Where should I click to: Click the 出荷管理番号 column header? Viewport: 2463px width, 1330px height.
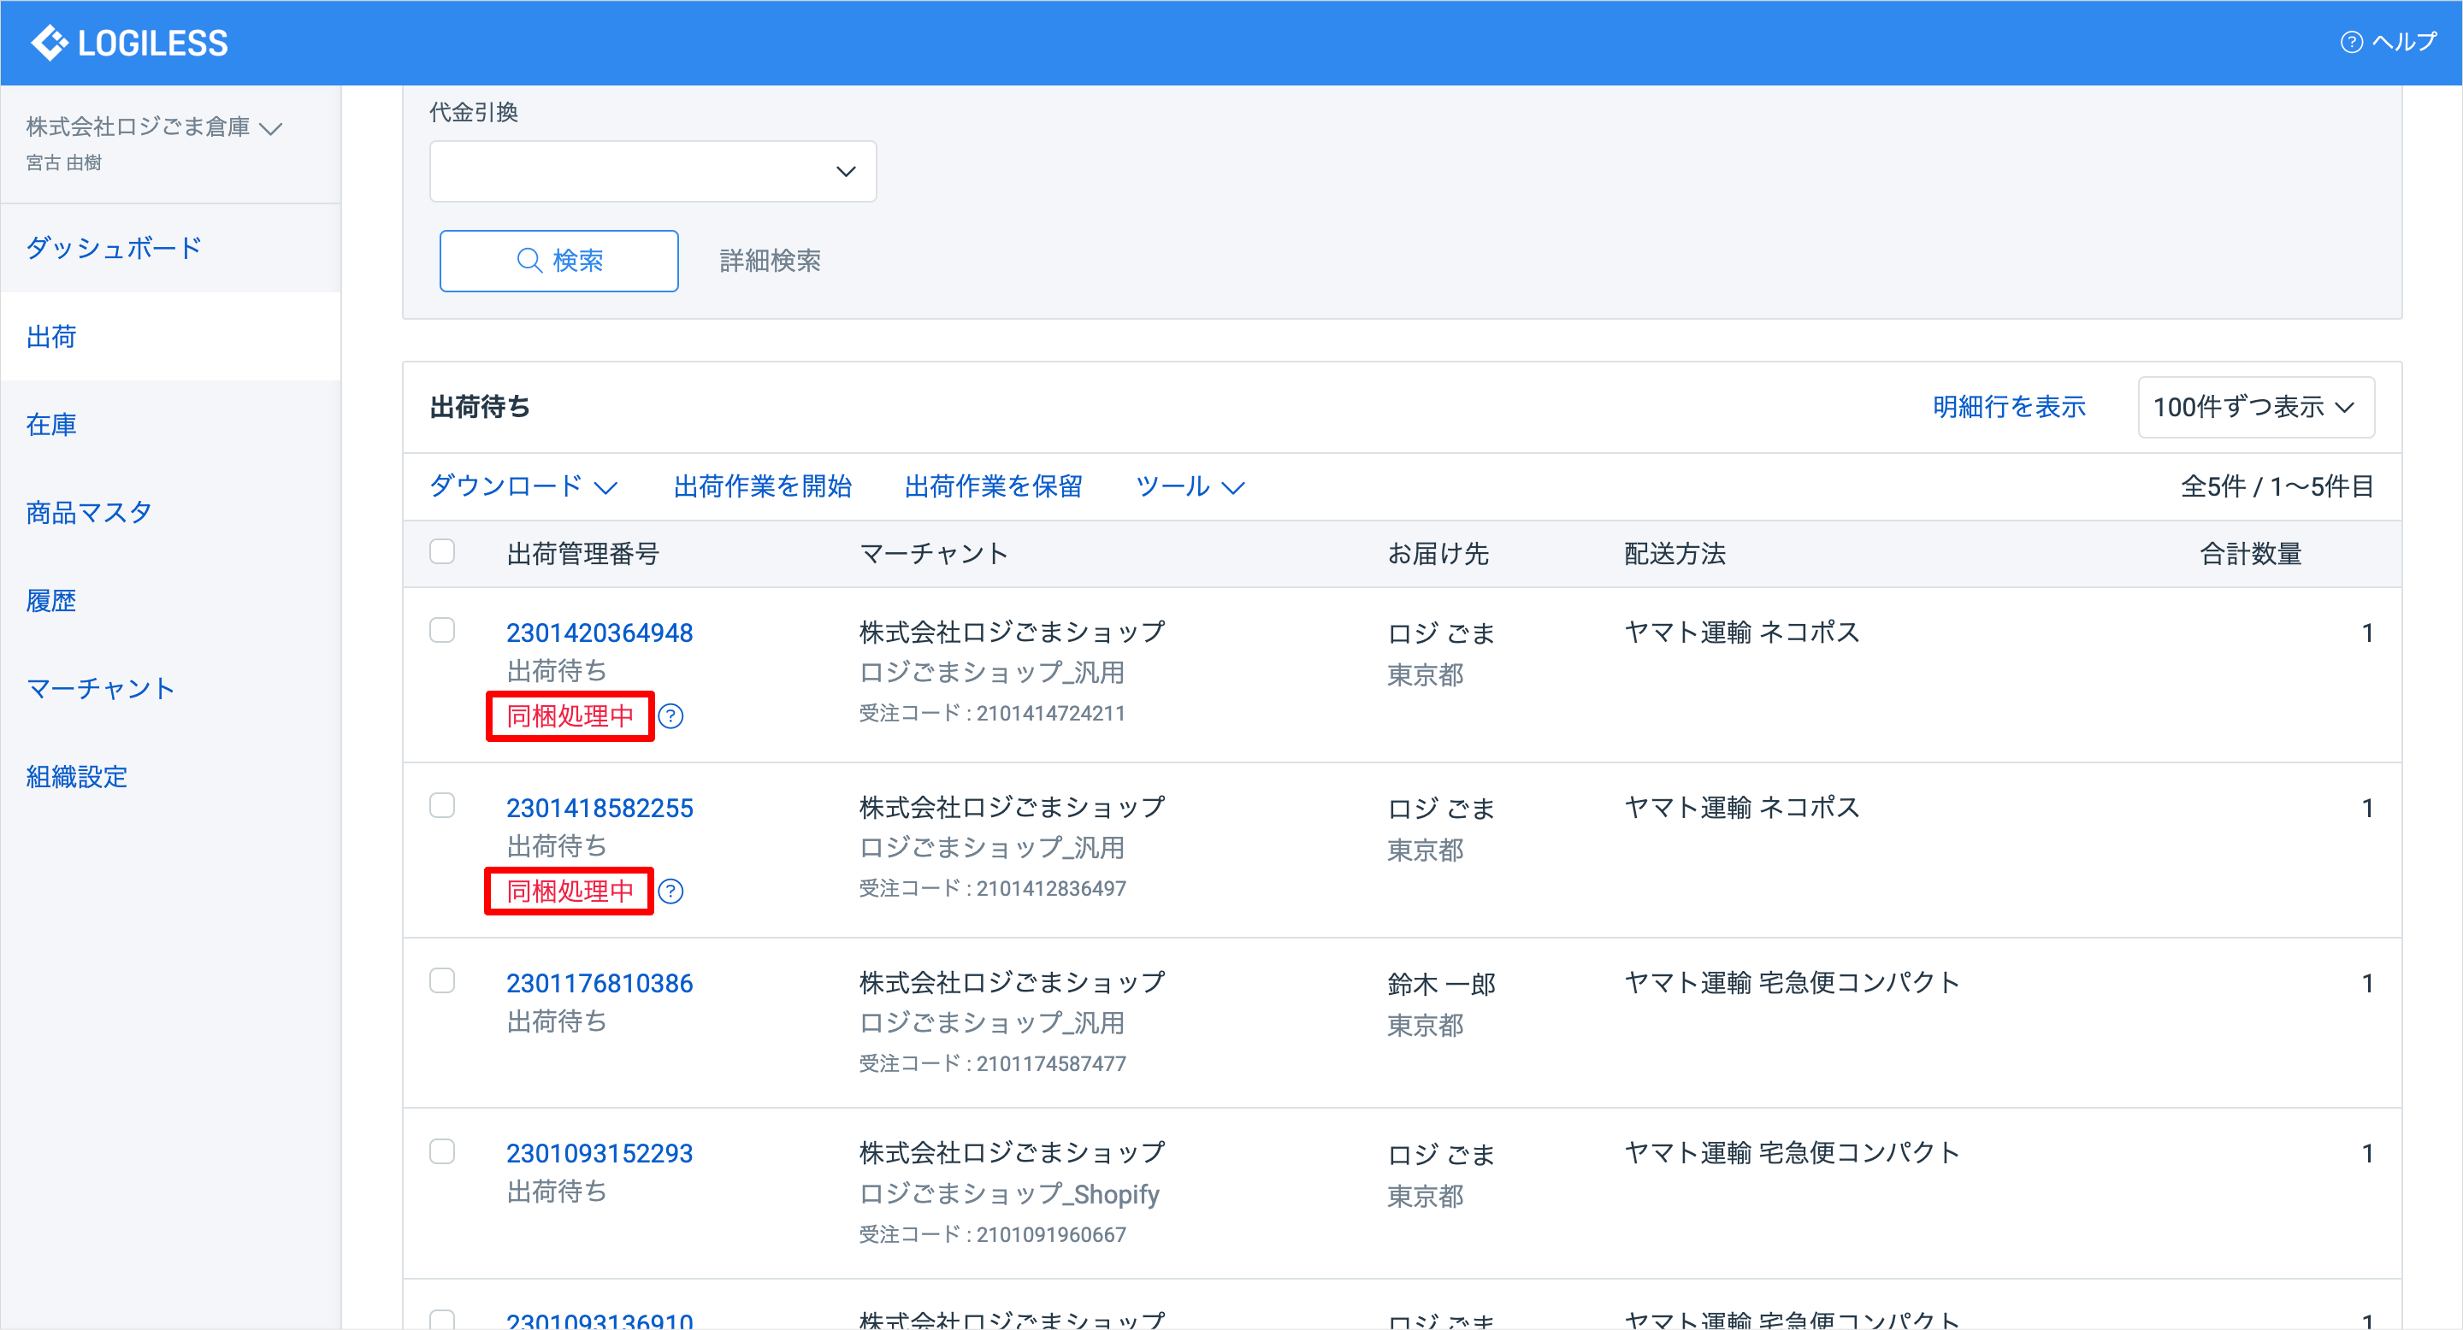pos(583,554)
